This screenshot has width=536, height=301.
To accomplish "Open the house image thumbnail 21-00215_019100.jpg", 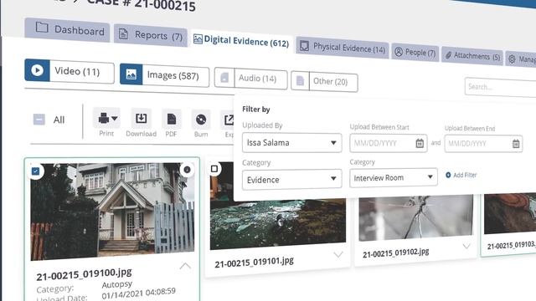I will pyautogui.click(x=112, y=212).
